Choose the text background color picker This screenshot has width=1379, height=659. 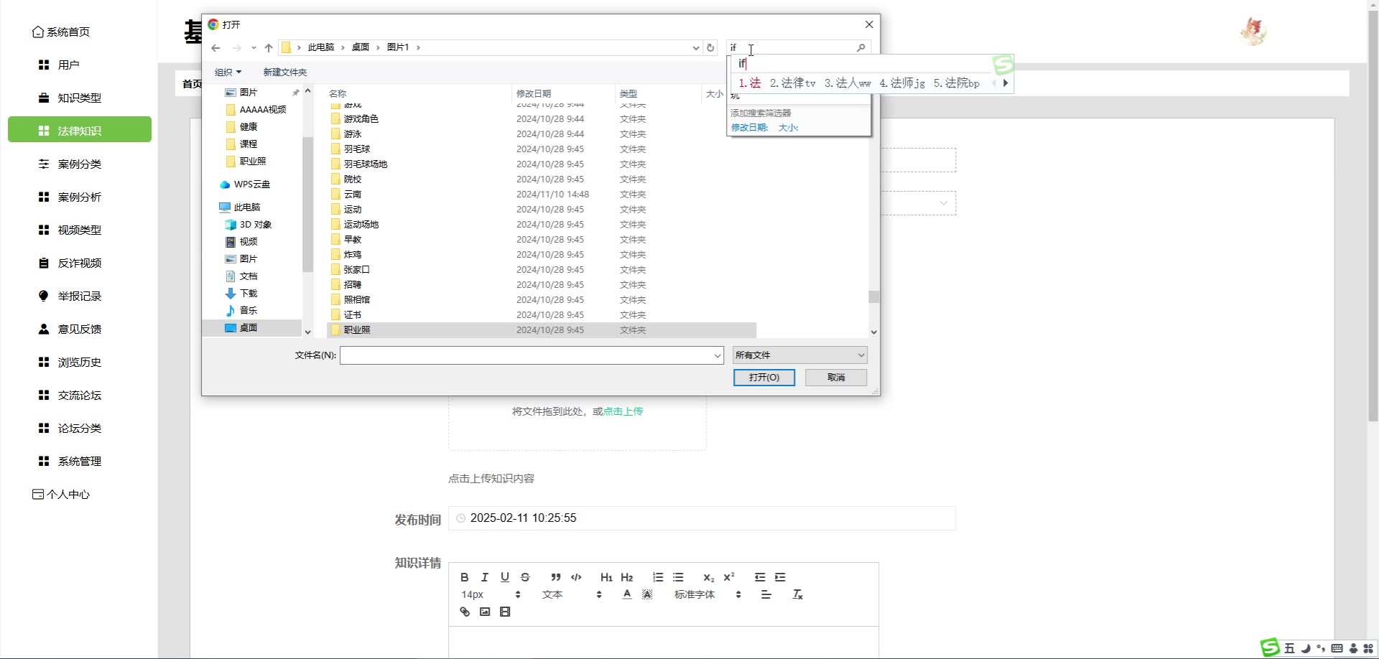[x=647, y=594]
